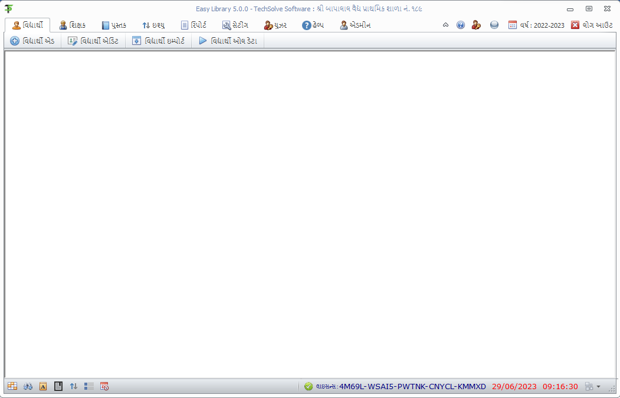Image resolution: width=620 pixels, height=398 pixels.
Task: Click the user with key icon
Action: pyautogui.click(x=476, y=25)
